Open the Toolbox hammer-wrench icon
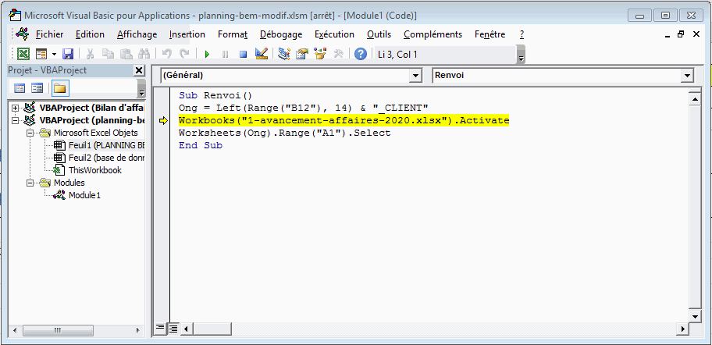The image size is (712, 345). click(x=338, y=54)
